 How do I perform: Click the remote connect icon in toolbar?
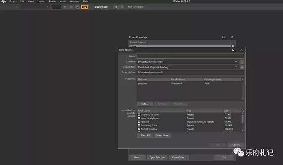[x=116, y=7]
